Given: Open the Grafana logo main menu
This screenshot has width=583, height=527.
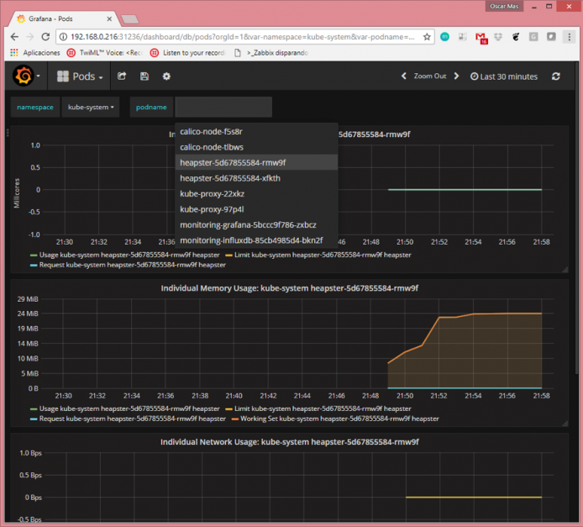Looking at the screenshot, I should [26, 76].
